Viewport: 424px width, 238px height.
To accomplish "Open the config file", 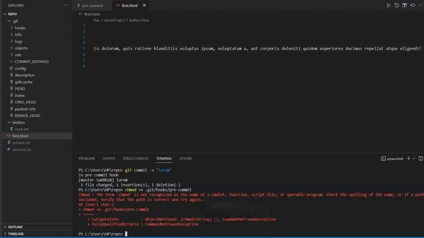I will point(21,68).
